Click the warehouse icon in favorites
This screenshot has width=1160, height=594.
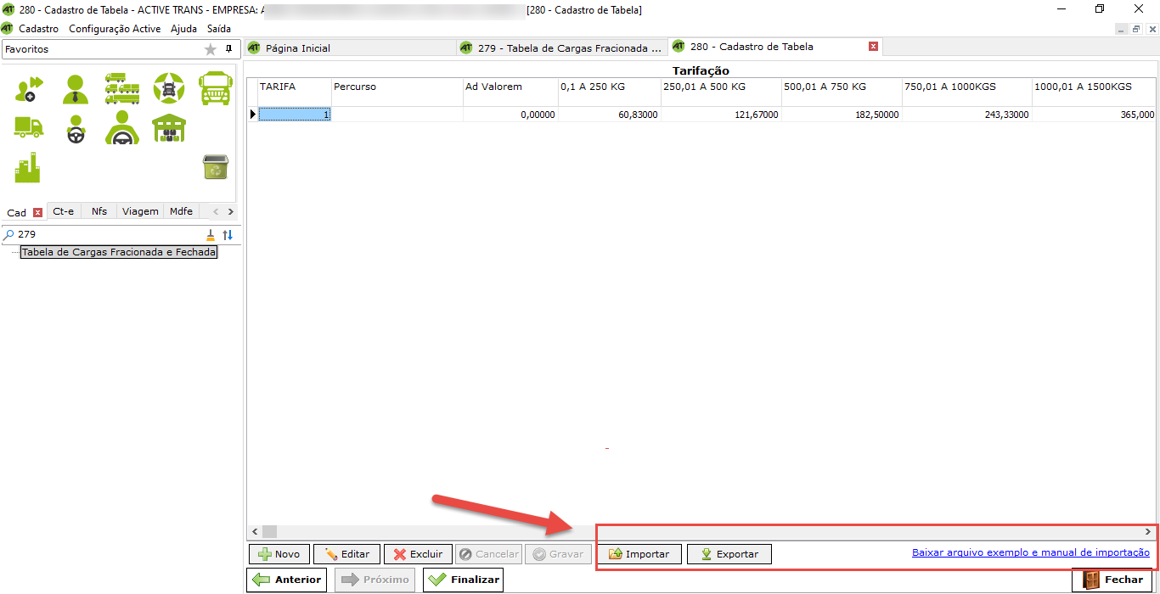click(168, 128)
